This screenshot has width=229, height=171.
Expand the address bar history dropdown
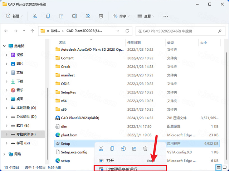(x=118, y=31)
